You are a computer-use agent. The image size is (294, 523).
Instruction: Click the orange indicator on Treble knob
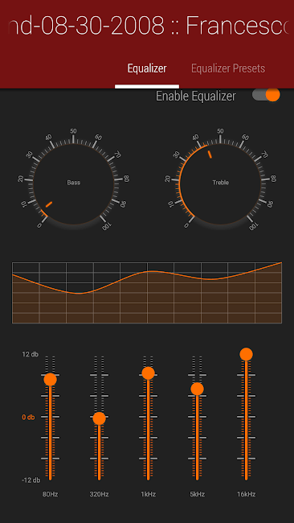[210, 154]
